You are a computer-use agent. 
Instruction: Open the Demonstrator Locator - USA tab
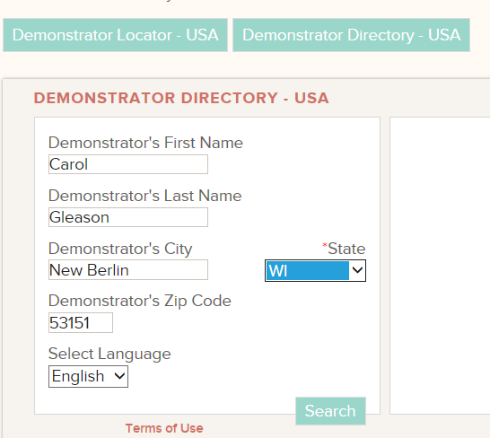(115, 35)
